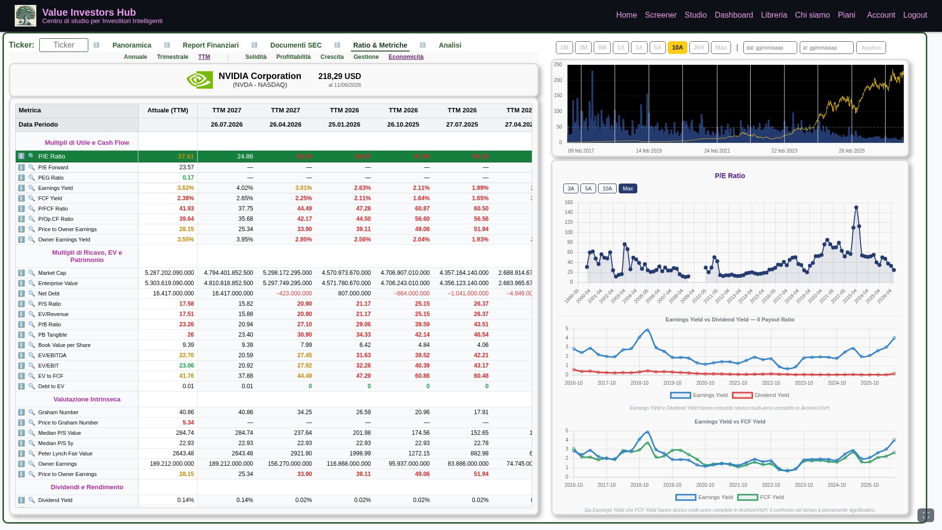Click magnifier icon for Book Value per Share
942x530 pixels.
31,345
